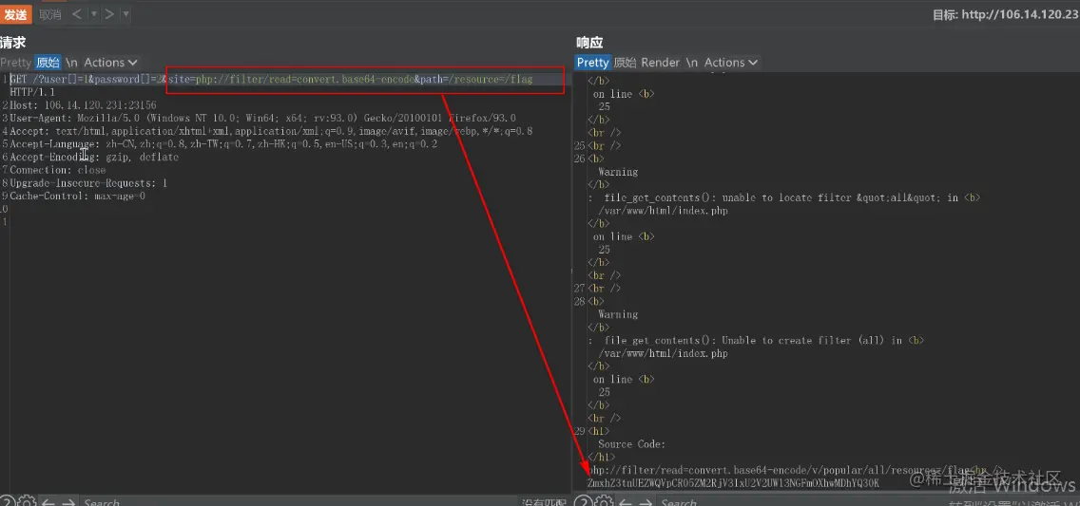Jump to the next search match in the response

(x=646, y=502)
